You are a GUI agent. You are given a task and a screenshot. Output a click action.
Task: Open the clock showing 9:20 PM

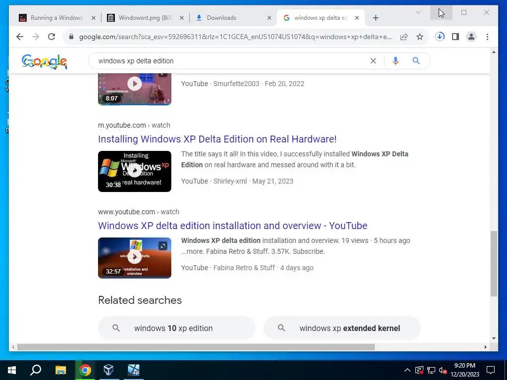point(464,370)
